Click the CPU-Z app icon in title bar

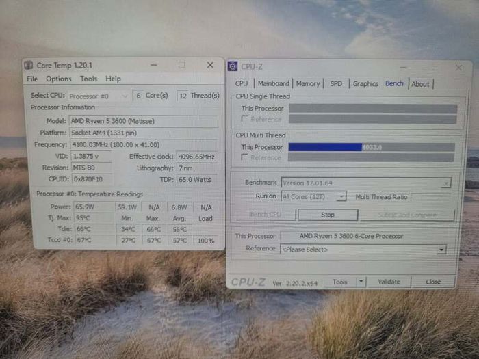tap(233, 66)
